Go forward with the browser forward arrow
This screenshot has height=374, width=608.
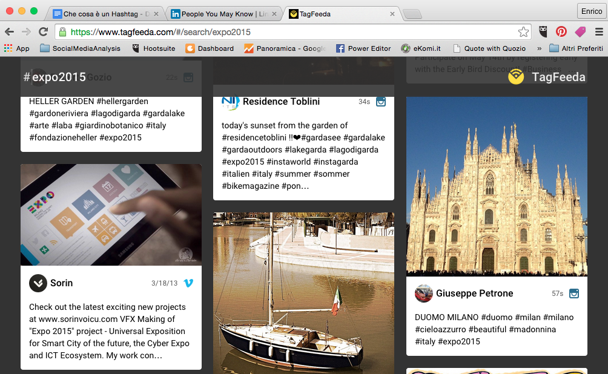coord(27,32)
